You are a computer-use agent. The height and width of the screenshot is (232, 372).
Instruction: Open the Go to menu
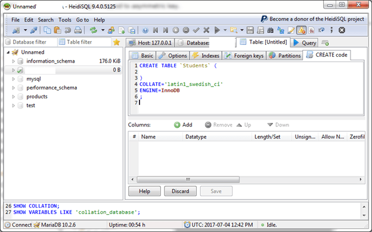[82, 20]
